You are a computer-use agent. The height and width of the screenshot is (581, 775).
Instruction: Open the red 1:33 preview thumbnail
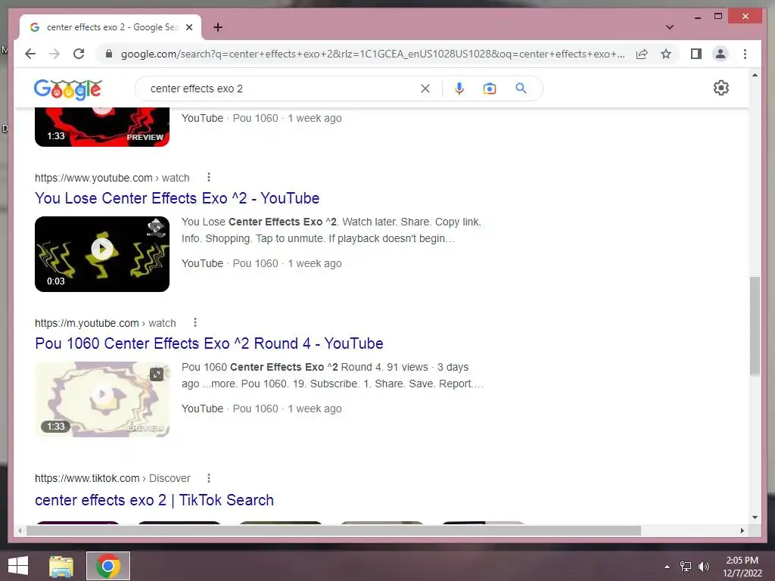(x=102, y=127)
